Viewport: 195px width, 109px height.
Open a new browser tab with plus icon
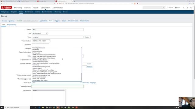click(x=74, y=1)
